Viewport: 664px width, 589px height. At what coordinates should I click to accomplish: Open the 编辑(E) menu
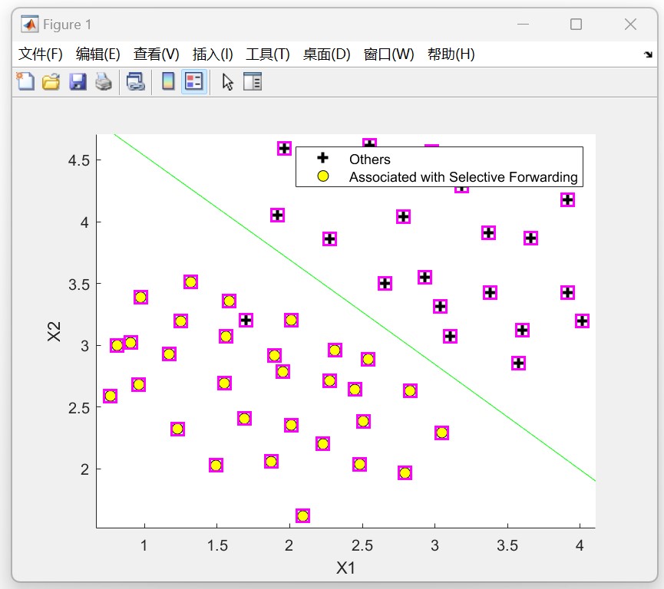[x=97, y=54]
